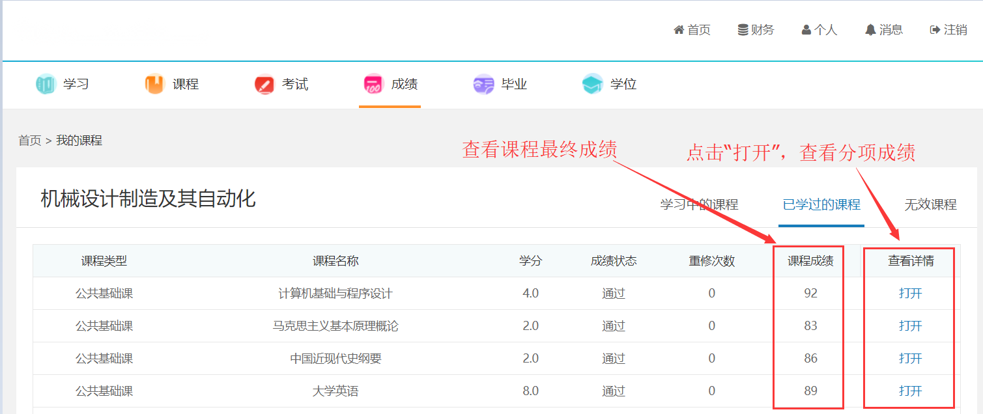Click 打开 for 马克思主义基本原理概论
Screen dimensions: 983x414
[910, 326]
